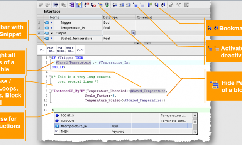The width and height of the screenshot is (242, 145).
Task: Collapse the IF #Trigger code block
Action: 50,58
